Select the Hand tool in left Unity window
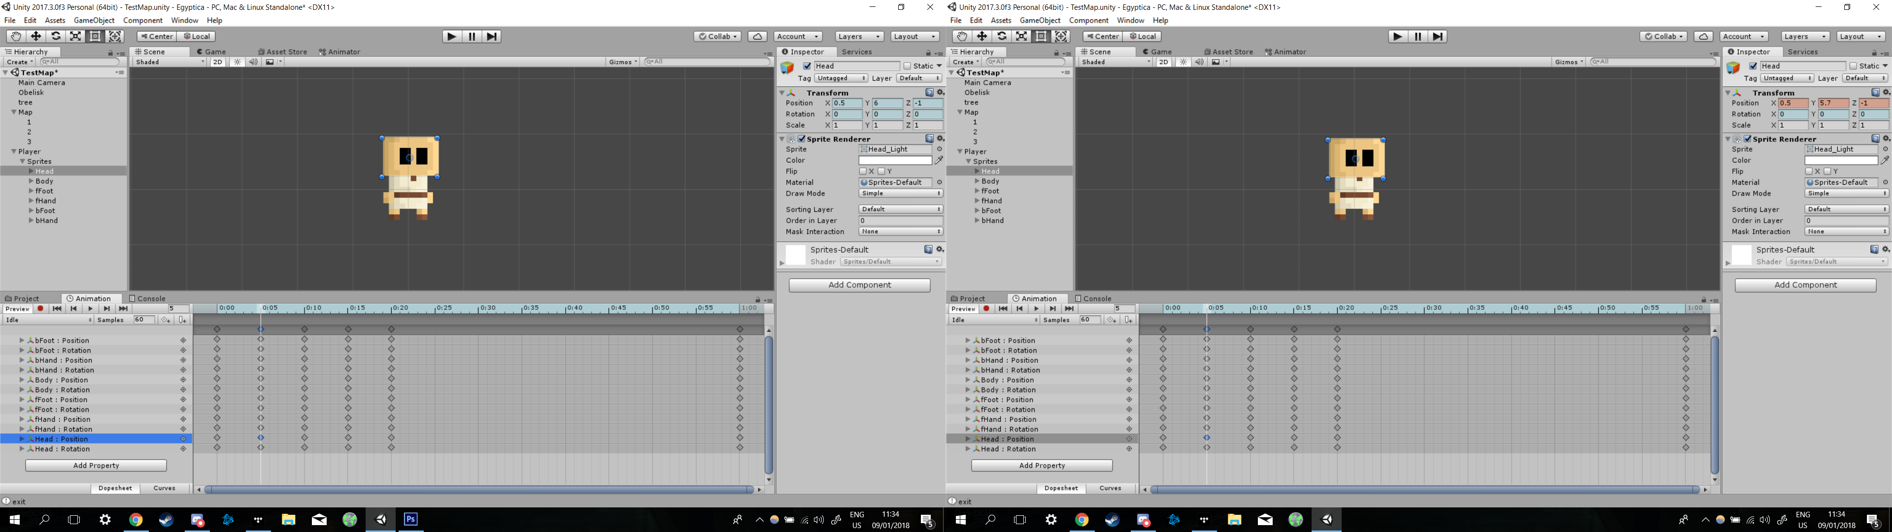This screenshot has width=1892, height=532. tap(15, 36)
